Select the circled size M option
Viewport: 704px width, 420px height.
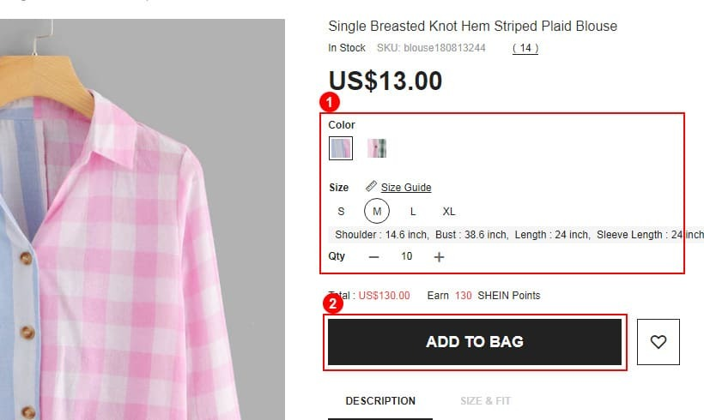click(x=377, y=211)
